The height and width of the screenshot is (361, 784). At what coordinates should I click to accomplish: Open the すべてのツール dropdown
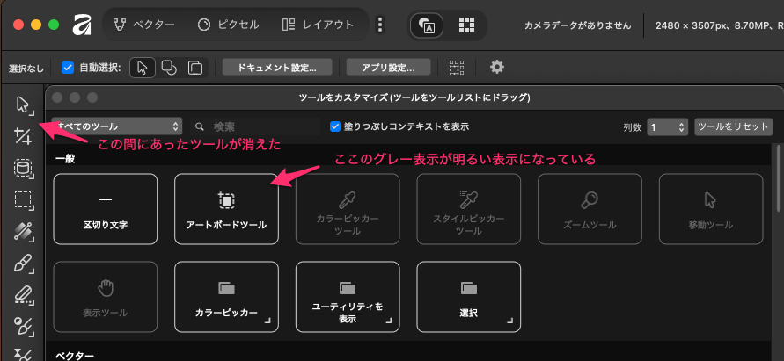coord(116,126)
